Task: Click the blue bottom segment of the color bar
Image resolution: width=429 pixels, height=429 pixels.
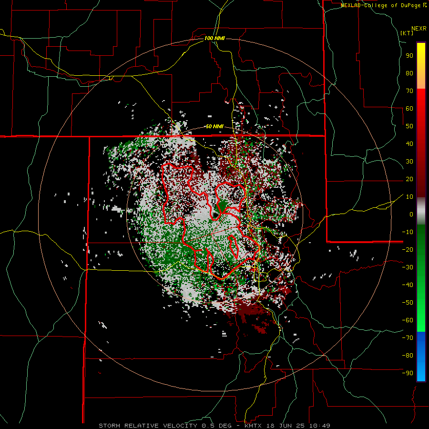Action: click(x=421, y=357)
